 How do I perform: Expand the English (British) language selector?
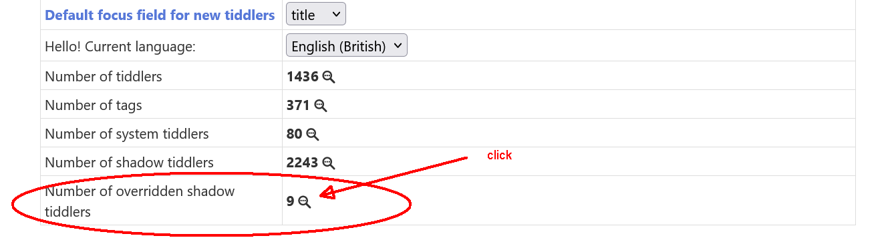coord(347,46)
